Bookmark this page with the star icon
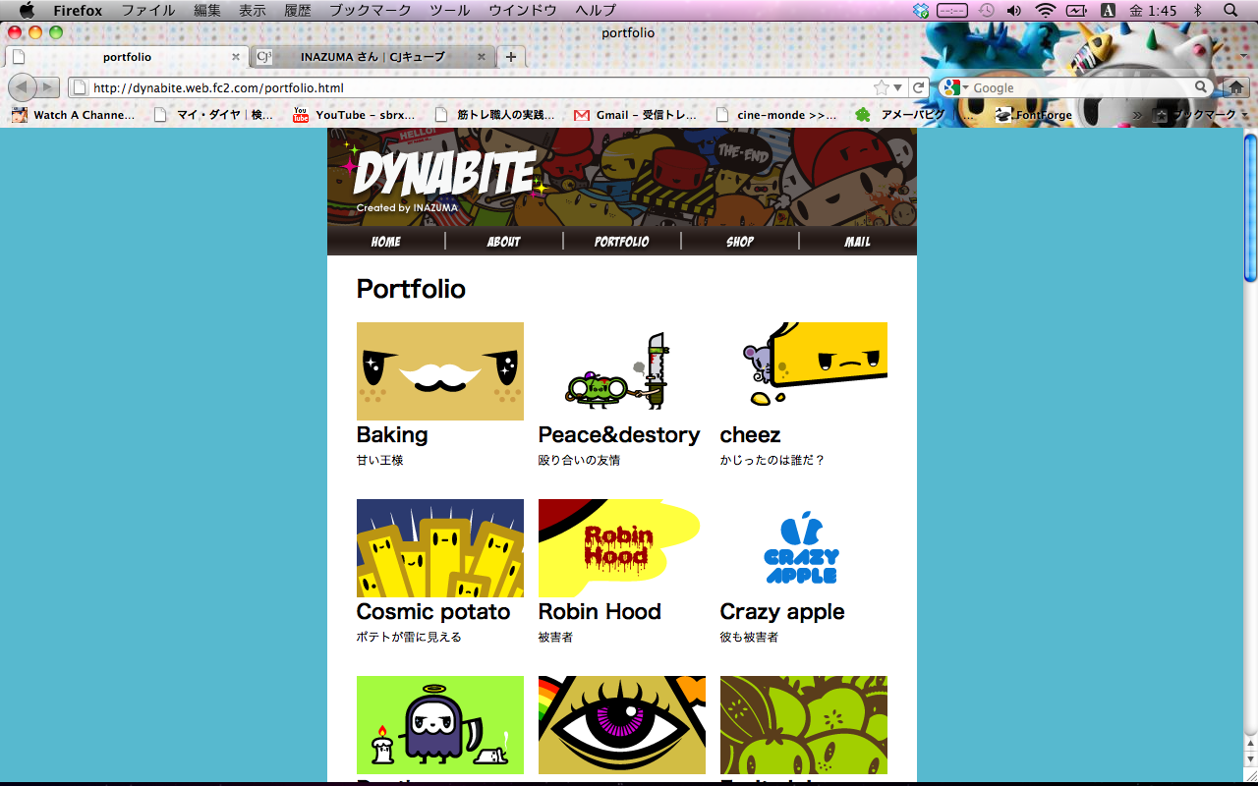The image size is (1258, 786). 882,87
